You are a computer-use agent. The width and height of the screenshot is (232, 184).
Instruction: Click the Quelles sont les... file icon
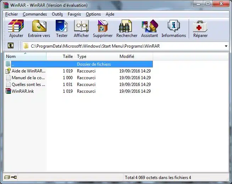click(x=8, y=84)
